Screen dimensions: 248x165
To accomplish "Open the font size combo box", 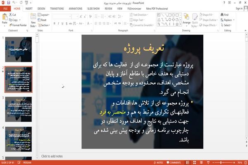I will click(x=75, y=16).
